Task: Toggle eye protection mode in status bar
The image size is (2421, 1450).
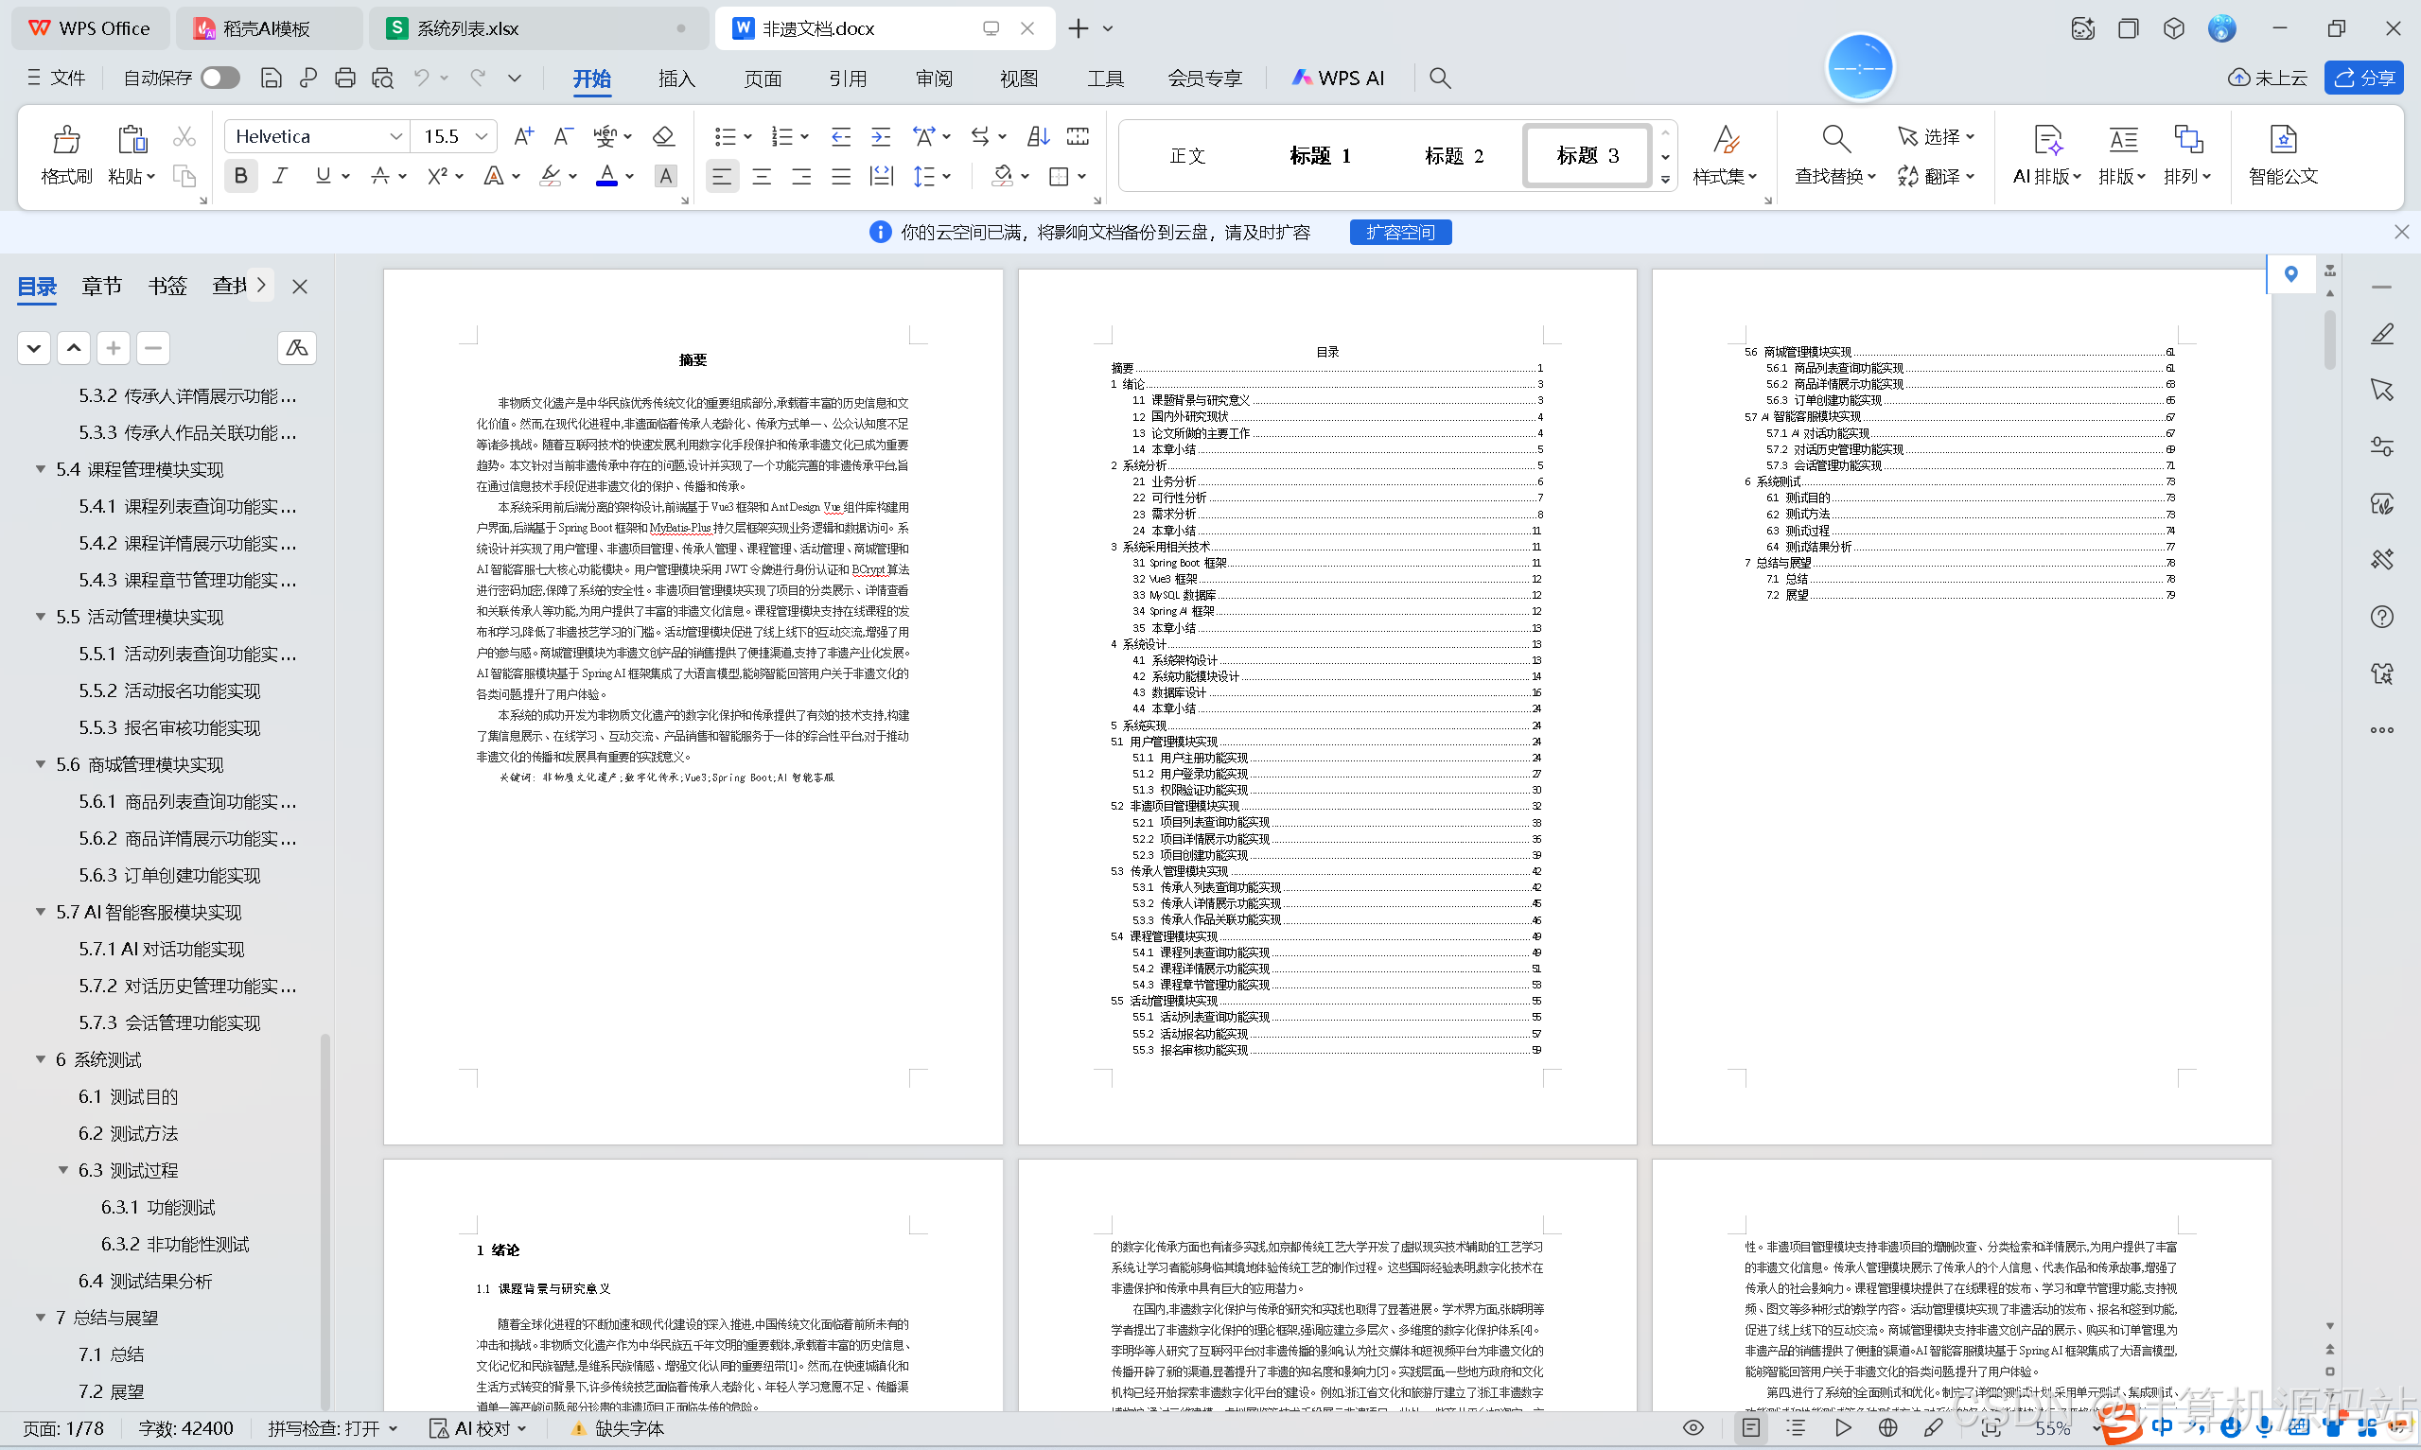Action: point(1693,1427)
